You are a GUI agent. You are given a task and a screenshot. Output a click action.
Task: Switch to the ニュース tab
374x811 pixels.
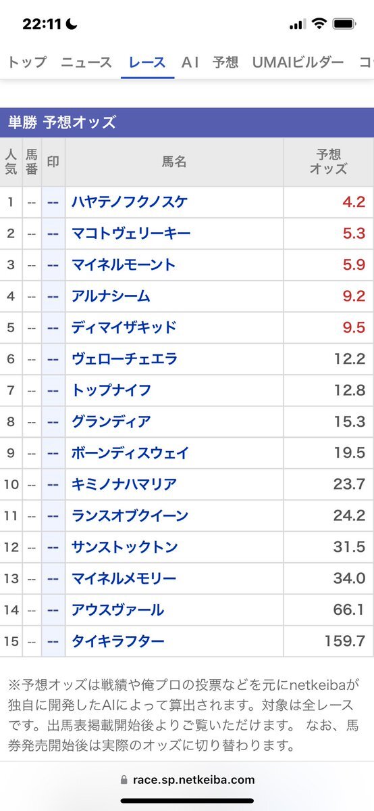tap(86, 63)
